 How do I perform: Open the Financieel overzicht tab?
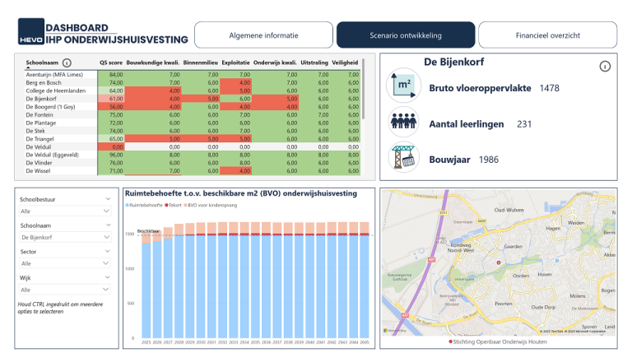(x=548, y=35)
